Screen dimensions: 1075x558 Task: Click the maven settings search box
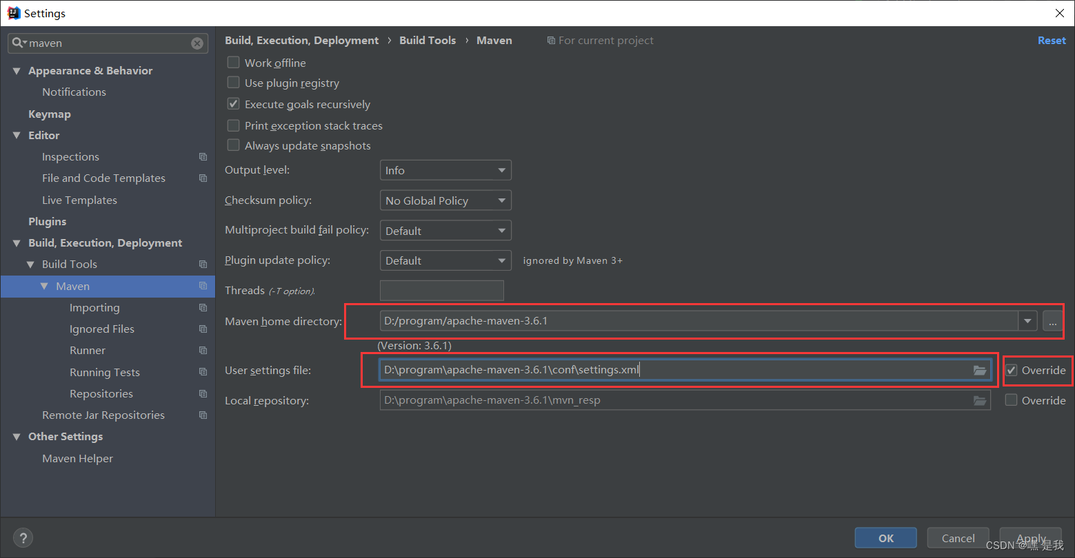[108, 43]
